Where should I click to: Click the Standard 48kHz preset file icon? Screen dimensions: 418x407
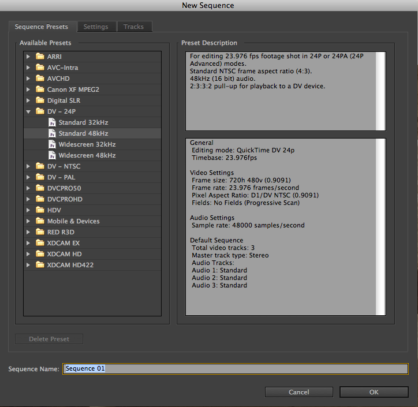(52, 133)
